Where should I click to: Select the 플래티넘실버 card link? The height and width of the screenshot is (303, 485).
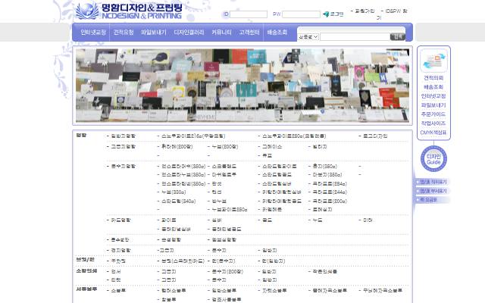click(x=176, y=229)
